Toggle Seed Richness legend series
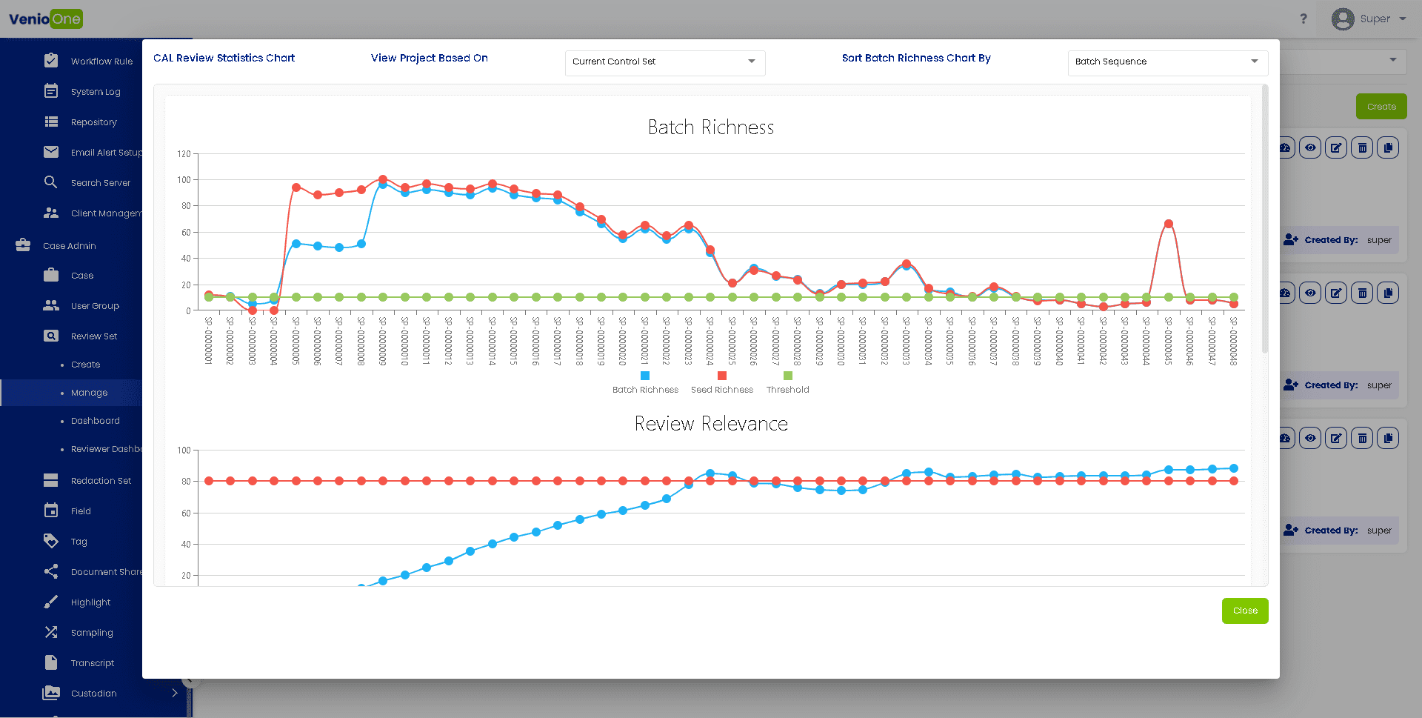 tap(721, 383)
